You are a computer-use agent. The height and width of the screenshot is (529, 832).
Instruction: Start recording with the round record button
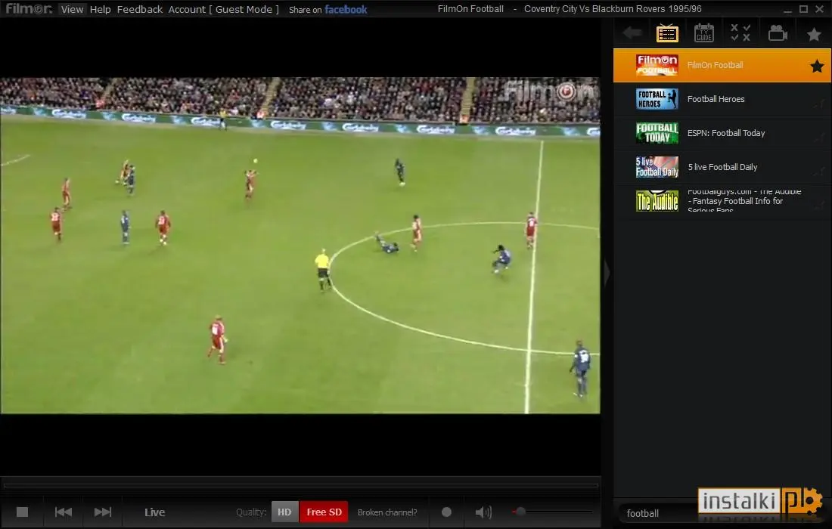(x=446, y=512)
